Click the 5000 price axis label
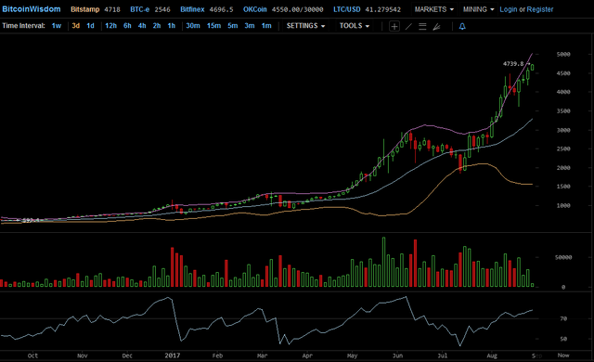Image resolution: width=594 pixels, height=362 pixels. tap(563, 54)
